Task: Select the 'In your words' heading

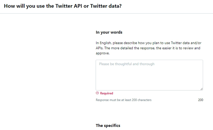Action: (109, 32)
